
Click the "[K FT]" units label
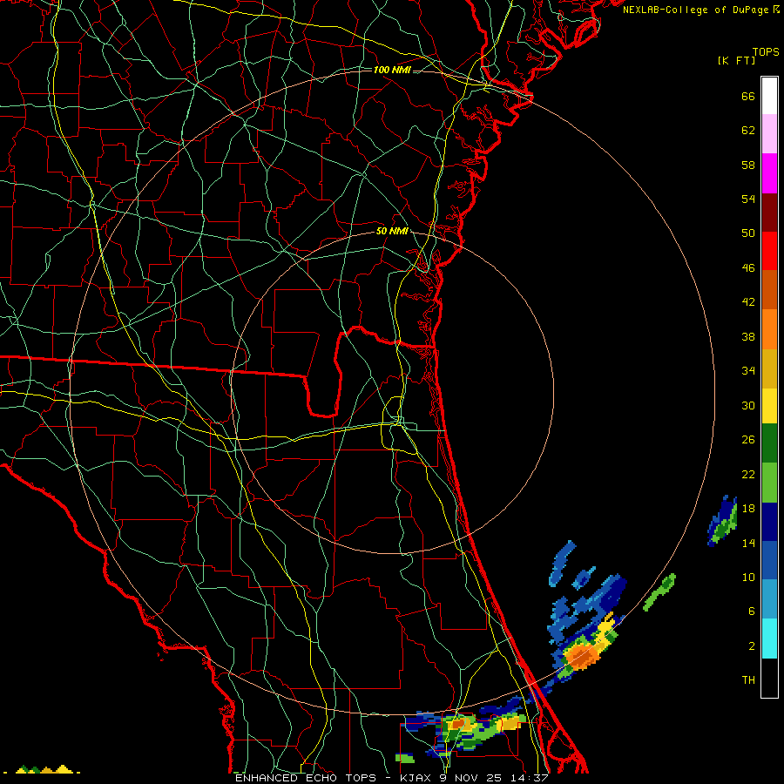point(736,60)
